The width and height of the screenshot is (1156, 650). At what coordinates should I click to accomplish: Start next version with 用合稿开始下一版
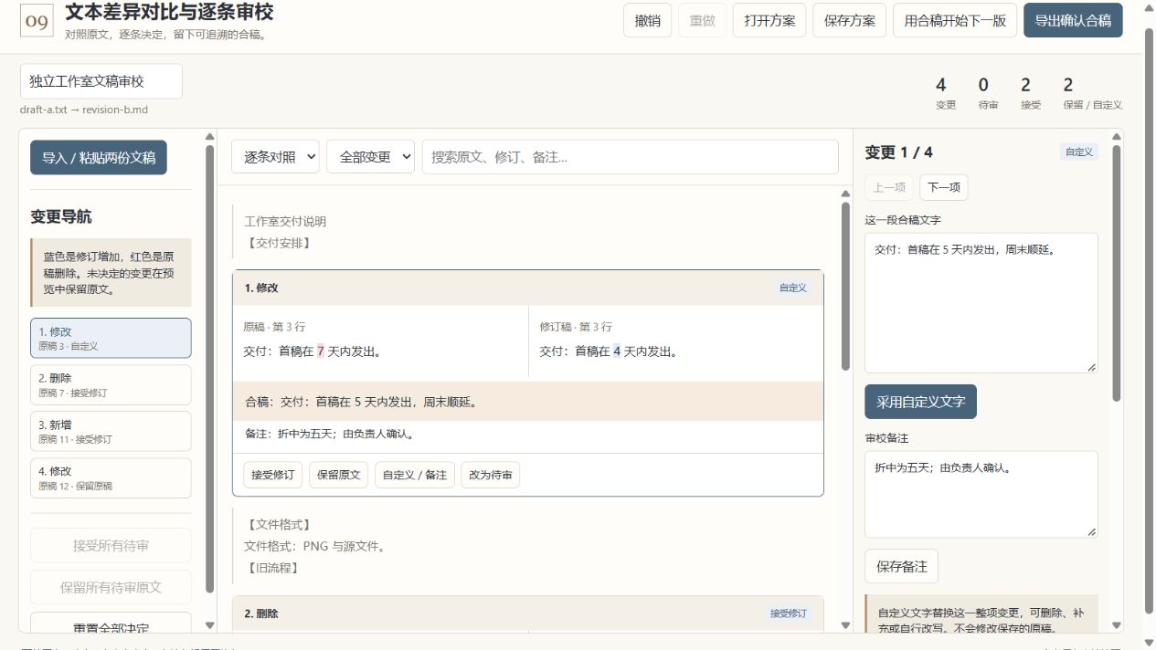[955, 20]
